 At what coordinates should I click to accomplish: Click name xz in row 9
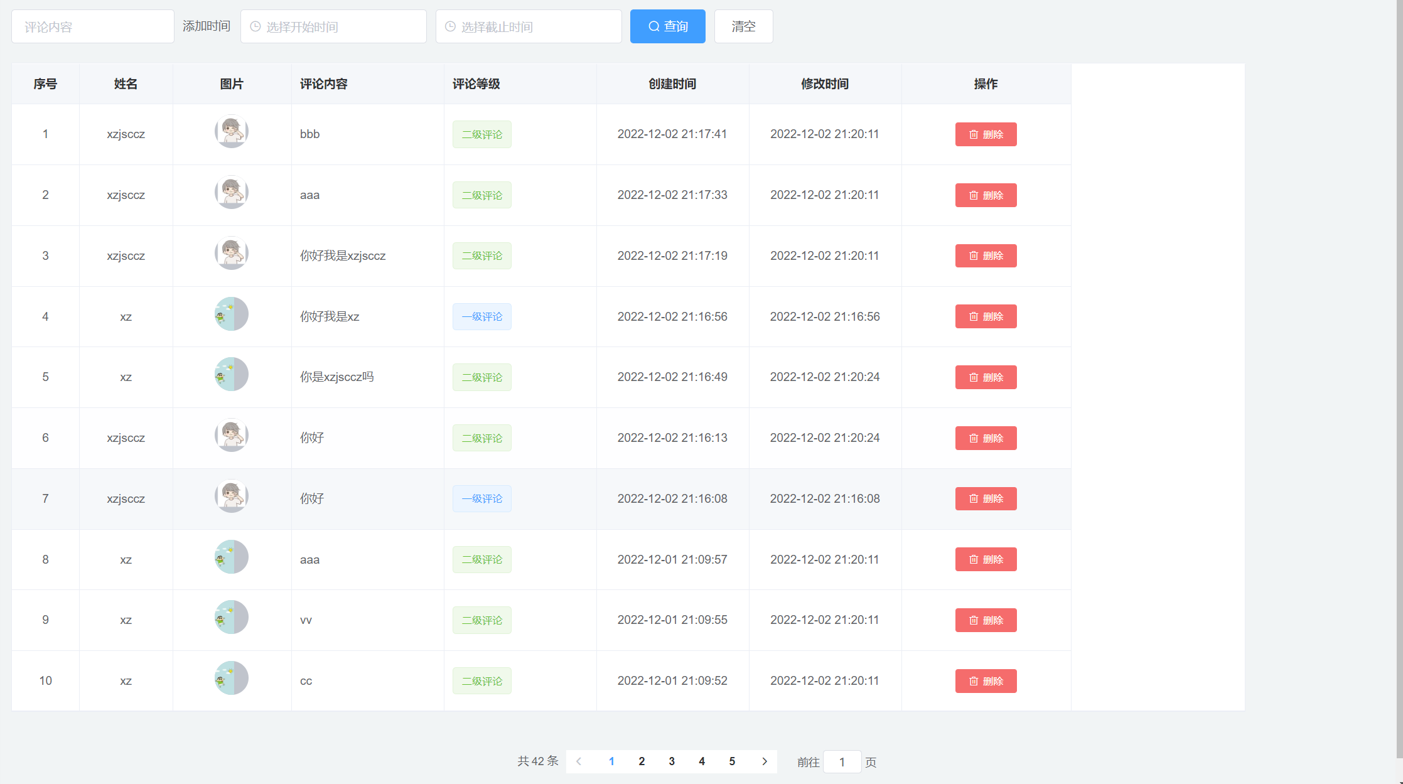tap(126, 620)
